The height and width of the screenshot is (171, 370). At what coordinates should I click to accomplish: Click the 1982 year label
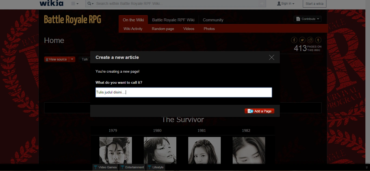246,130
